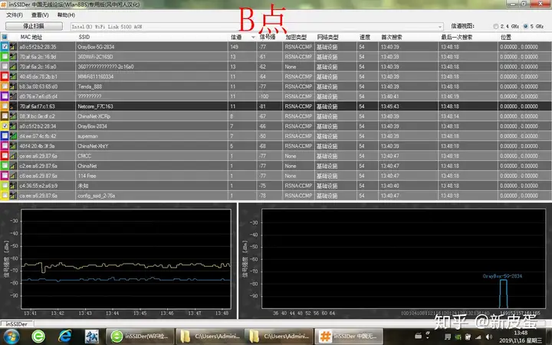Image resolution: width=552 pixels, height=345 pixels.
Task: Click signal strength icon for Netcore_F7C163 row
Action: coord(13,106)
